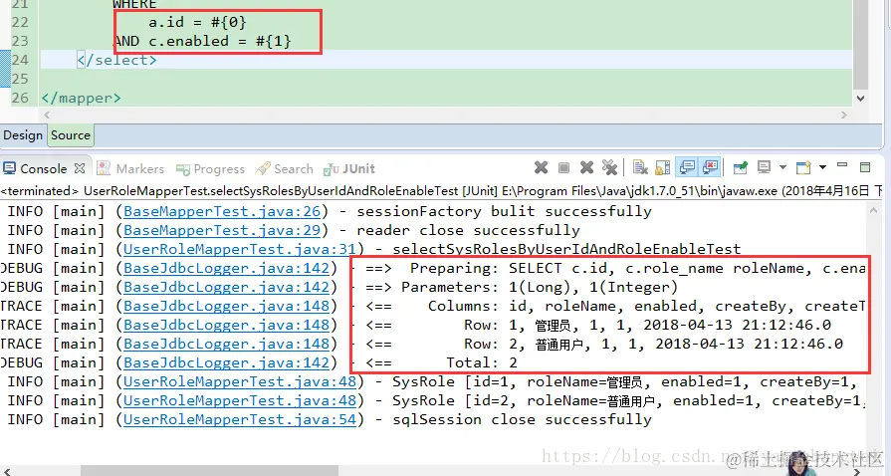Viewport: 891px width, 476px height.
Task: Switch to the JUnit tab
Action: 348,168
